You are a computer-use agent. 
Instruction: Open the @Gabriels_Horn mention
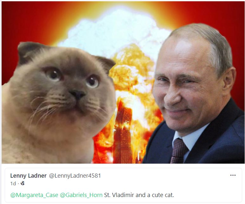click(81, 195)
